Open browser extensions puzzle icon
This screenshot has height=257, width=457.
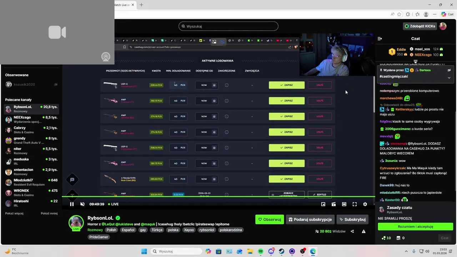[x=408, y=14]
